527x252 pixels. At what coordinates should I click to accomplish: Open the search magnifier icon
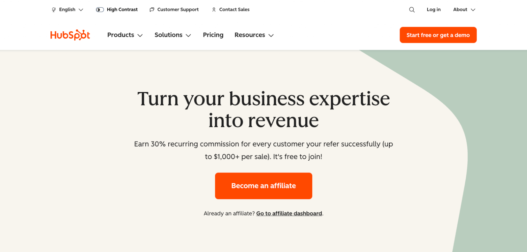[412, 10]
